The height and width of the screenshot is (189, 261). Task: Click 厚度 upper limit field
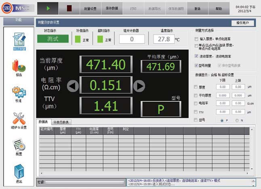238,87
